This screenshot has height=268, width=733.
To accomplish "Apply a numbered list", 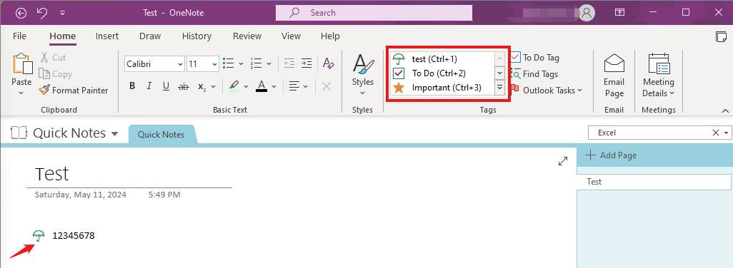I will (256, 63).
